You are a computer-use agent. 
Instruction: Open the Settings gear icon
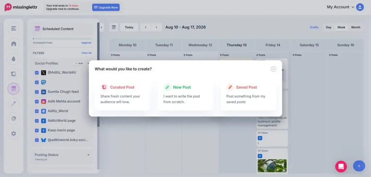[13, 134]
